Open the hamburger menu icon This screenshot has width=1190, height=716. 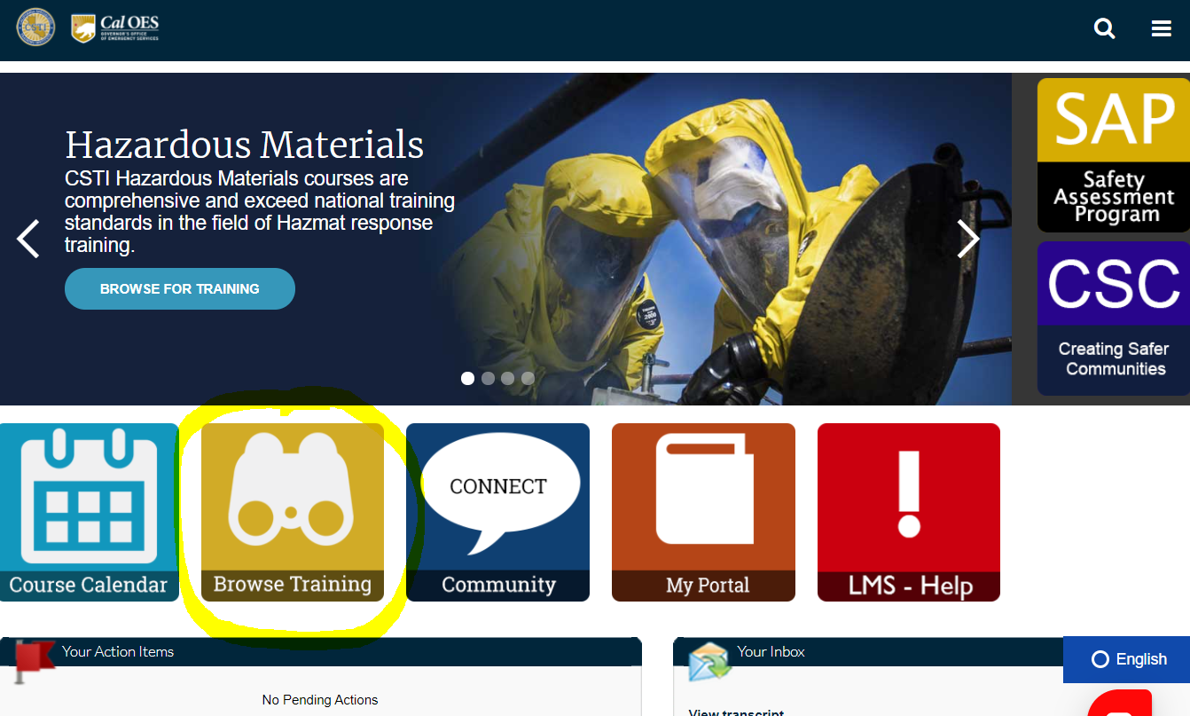tap(1162, 28)
